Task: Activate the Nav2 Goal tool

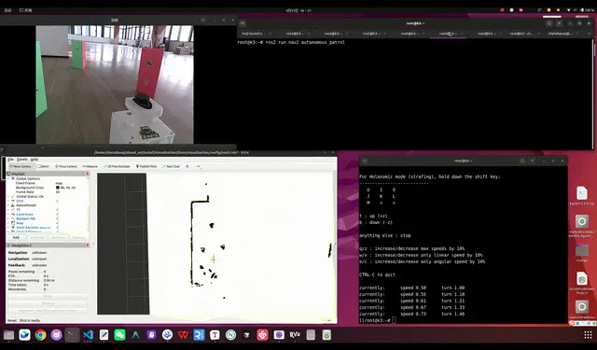Action: pyautogui.click(x=171, y=166)
